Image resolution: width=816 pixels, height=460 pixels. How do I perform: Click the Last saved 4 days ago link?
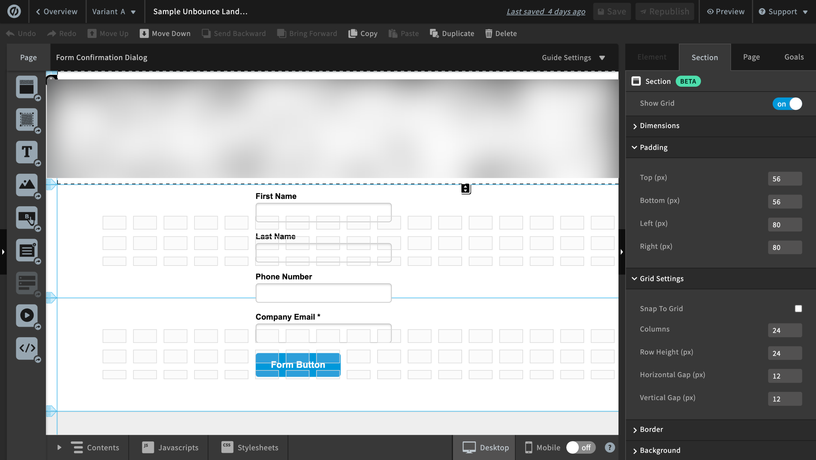tap(546, 11)
